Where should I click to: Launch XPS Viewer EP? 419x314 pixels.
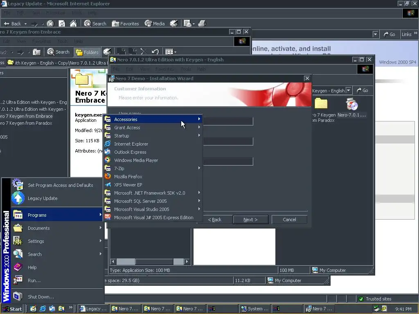[x=153, y=185]
